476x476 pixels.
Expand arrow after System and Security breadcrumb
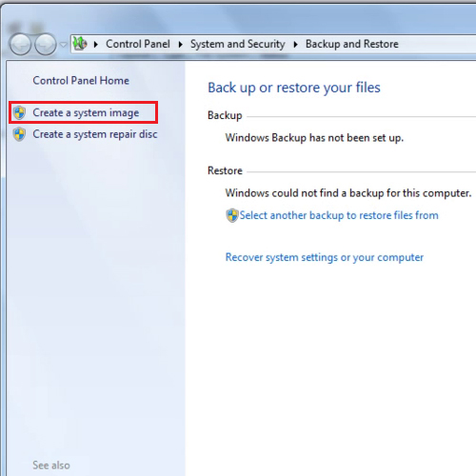(295, 45)
